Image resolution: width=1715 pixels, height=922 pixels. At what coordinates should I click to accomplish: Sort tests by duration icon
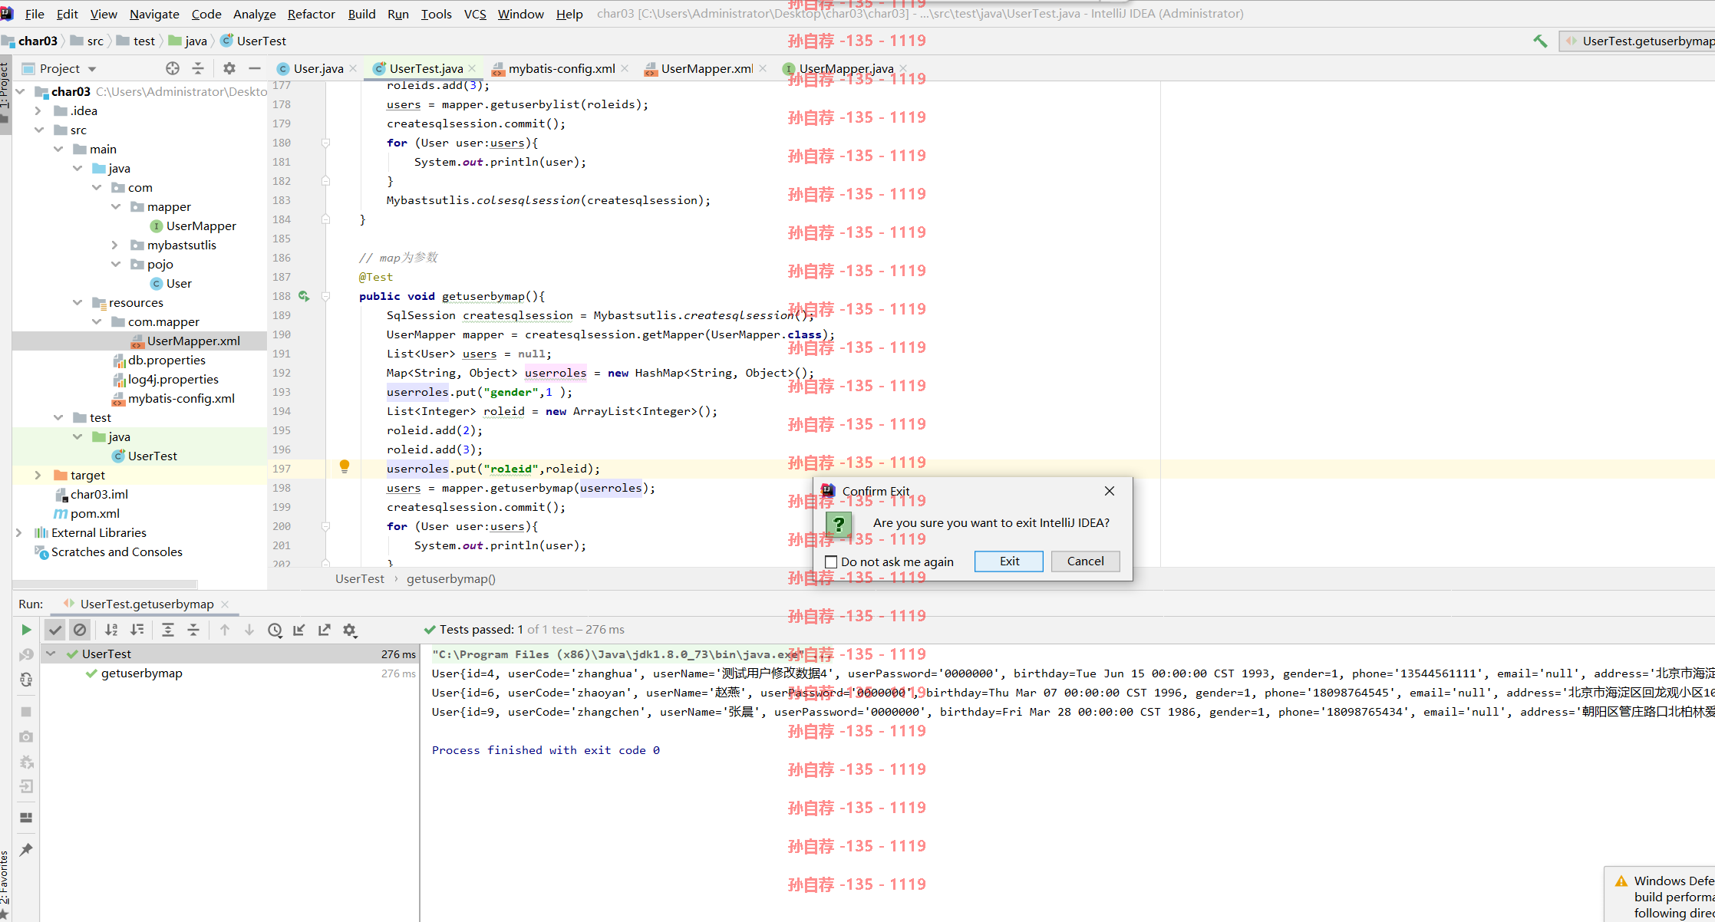pyautogui.click(x=137, y=630)
